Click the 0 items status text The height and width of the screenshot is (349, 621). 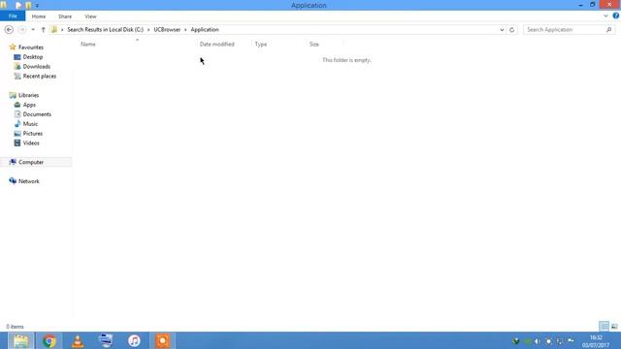16,327
